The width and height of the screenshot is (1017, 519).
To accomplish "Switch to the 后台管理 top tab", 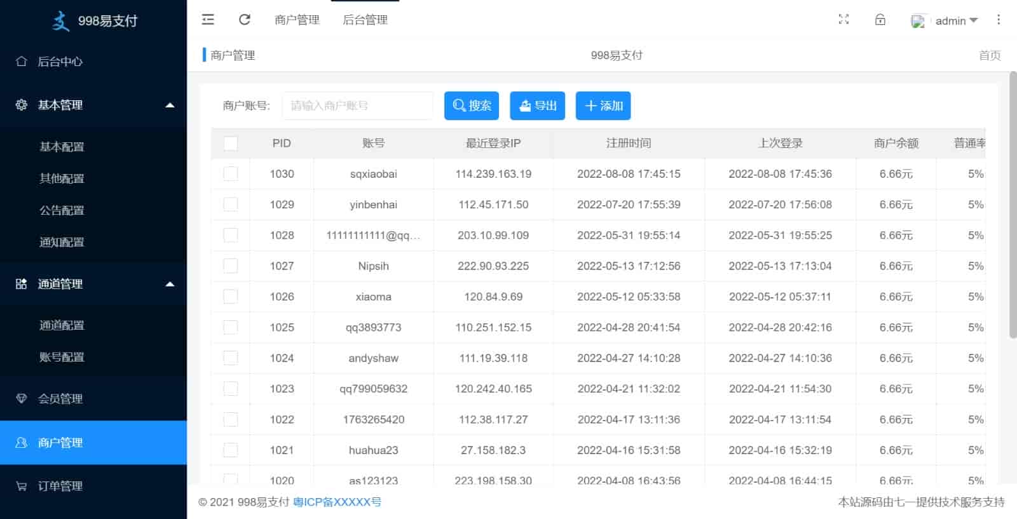I will (x=365, y=20).
